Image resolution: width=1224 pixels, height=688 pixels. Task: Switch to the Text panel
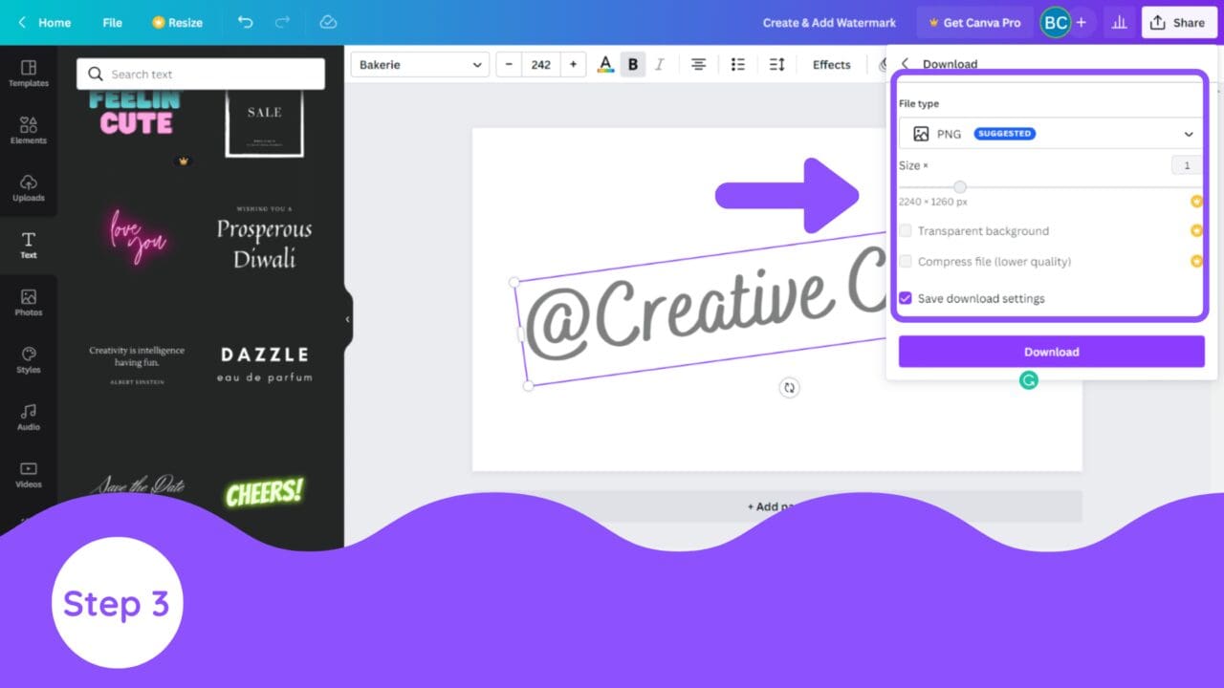[x=29, y=245]
